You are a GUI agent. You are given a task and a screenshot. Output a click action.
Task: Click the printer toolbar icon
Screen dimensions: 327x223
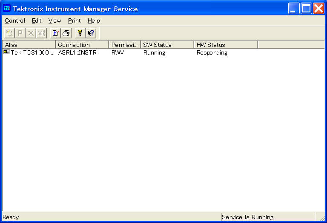click(66, 33)
